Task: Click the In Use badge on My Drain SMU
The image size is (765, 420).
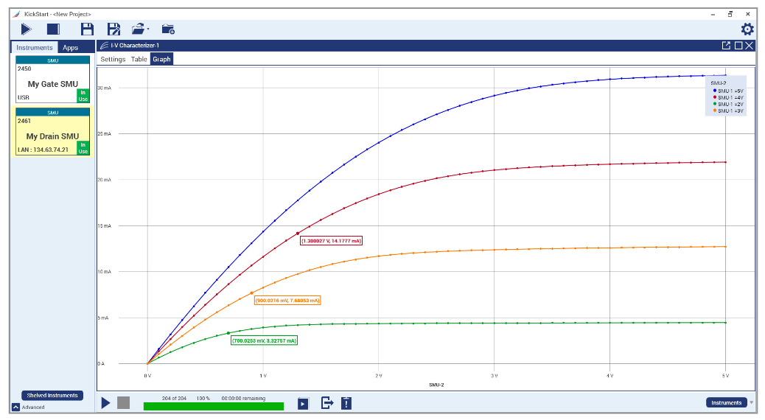Action: (83, 148)
